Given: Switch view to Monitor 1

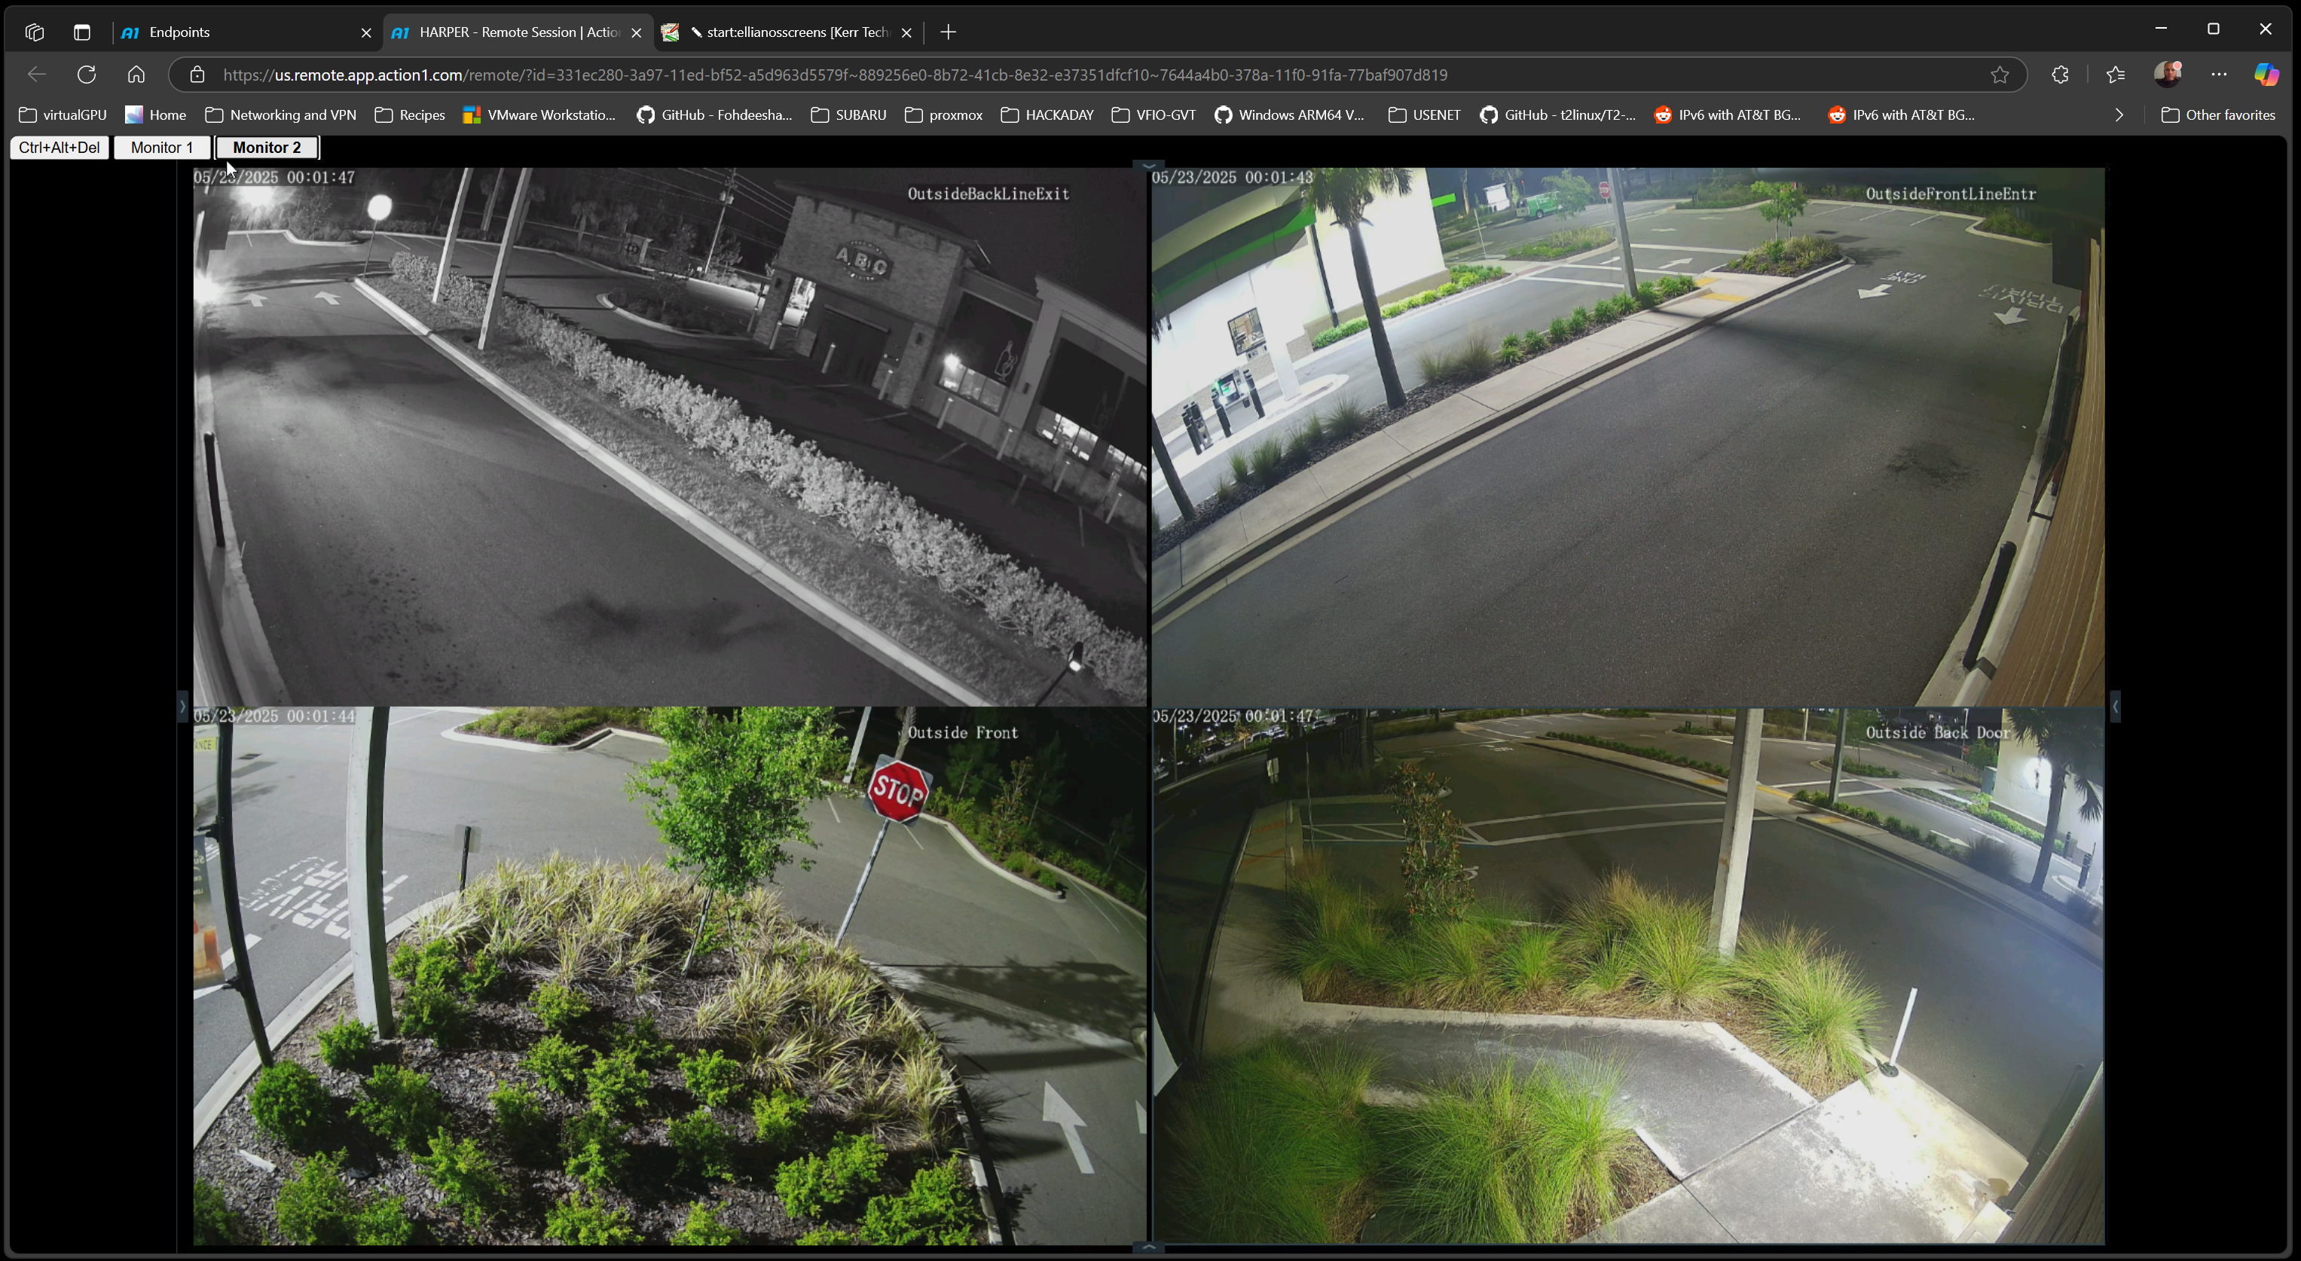Looking at the screenshot, I should [x=162, y=148].
